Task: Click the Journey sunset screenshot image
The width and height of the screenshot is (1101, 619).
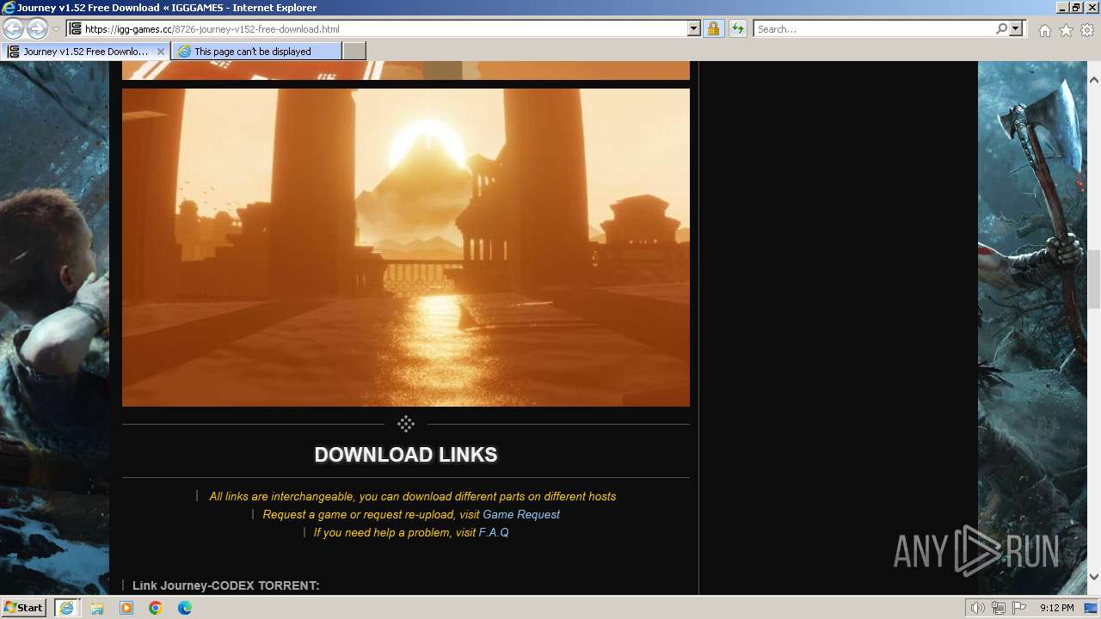Action: click(x=406, y=248)
